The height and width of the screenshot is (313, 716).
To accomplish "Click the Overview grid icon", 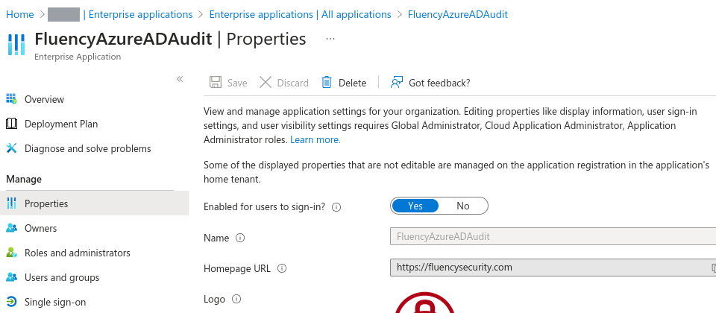I will pyautogui.click(x=11, y=98).
